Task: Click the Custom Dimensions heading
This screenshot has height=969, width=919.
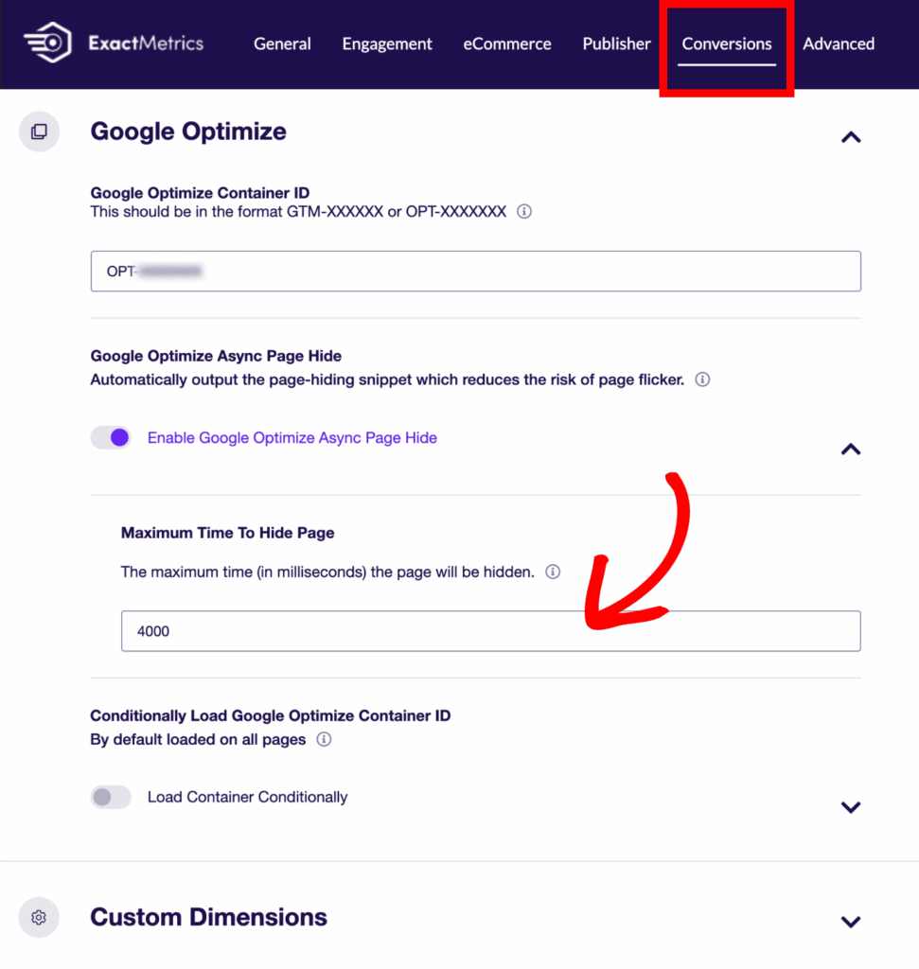Action: pos(209,917)
